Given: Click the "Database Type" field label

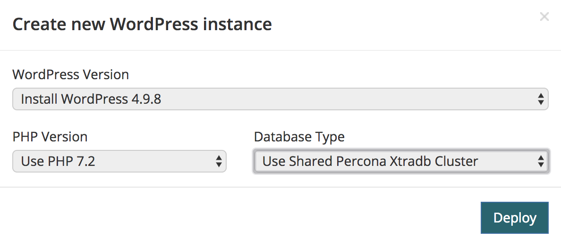Looking at the screenshot, I should point(299,137).
